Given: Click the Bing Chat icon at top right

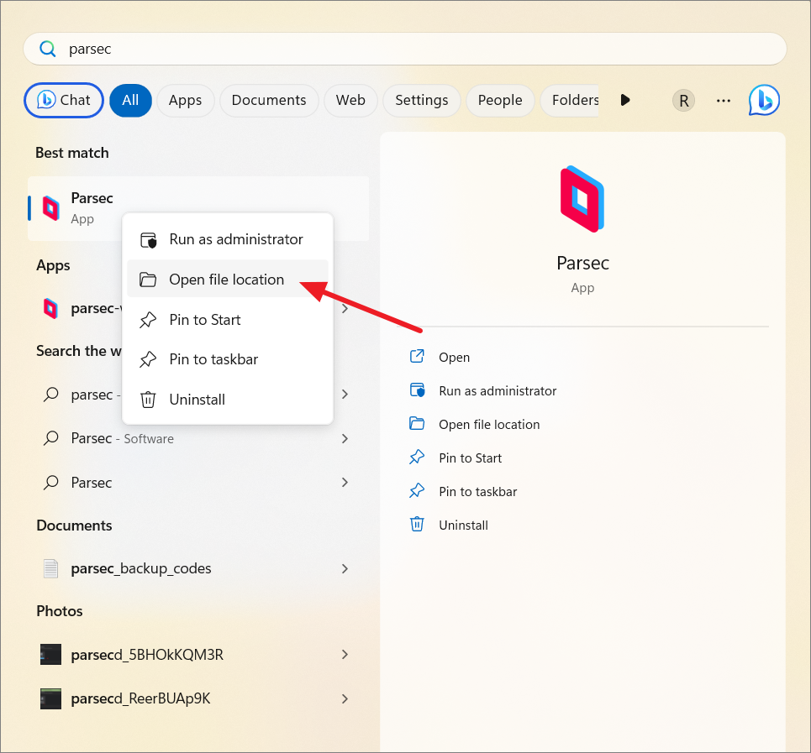Looking at the screenshot, I should click(764, 100).
